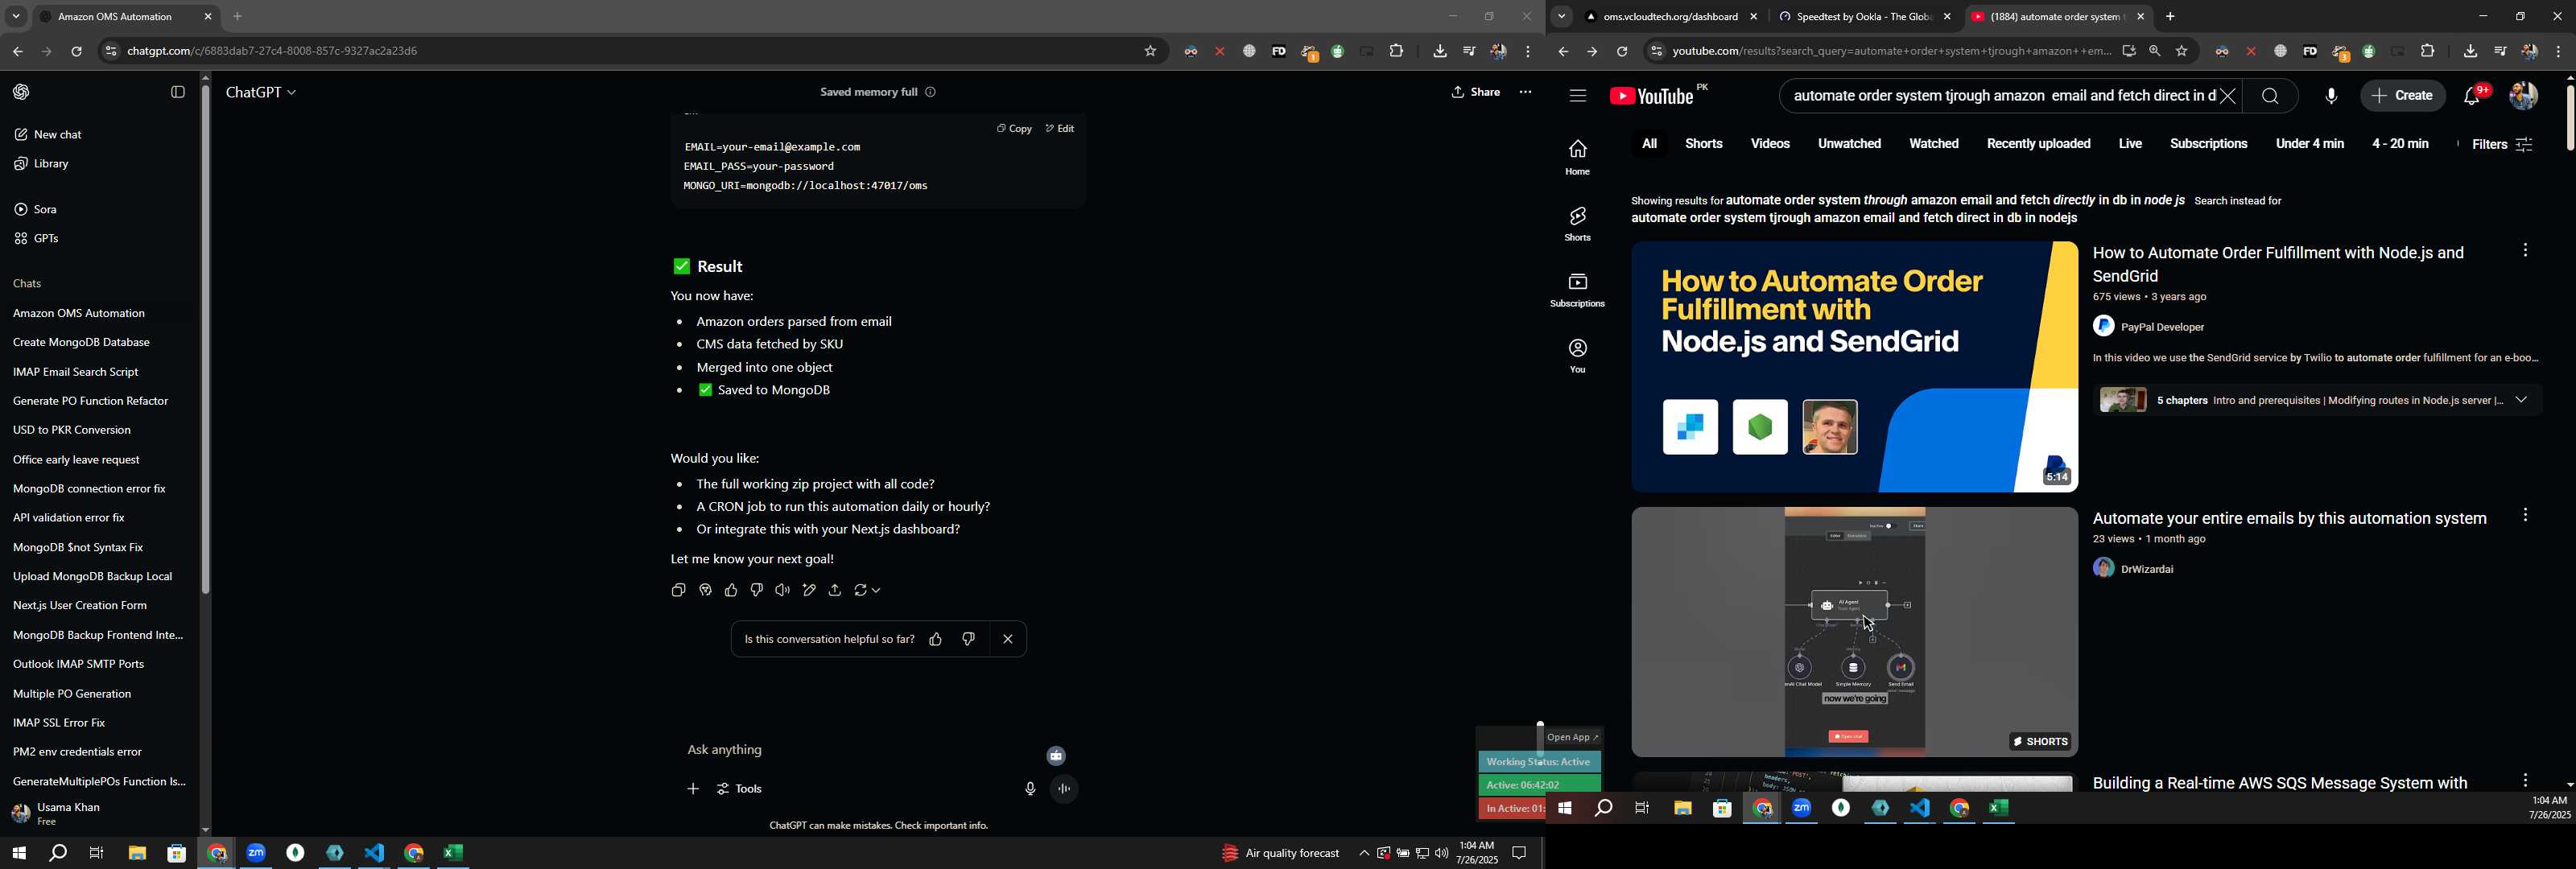Click the Share button in ChatGPT

click(x=1476, y=93)
